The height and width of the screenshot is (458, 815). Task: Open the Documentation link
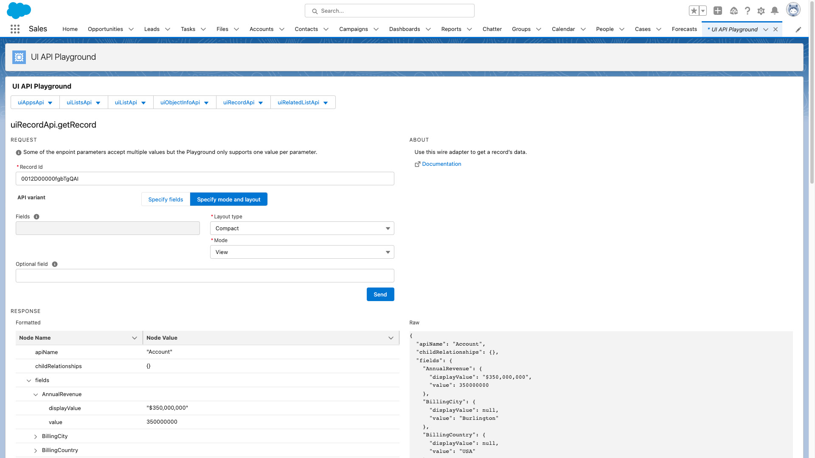(x=441, y=164)
